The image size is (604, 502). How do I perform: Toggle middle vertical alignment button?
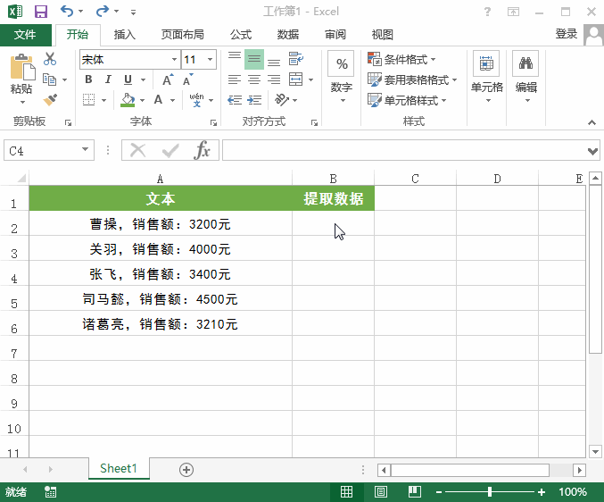click(x=254, y=60)
